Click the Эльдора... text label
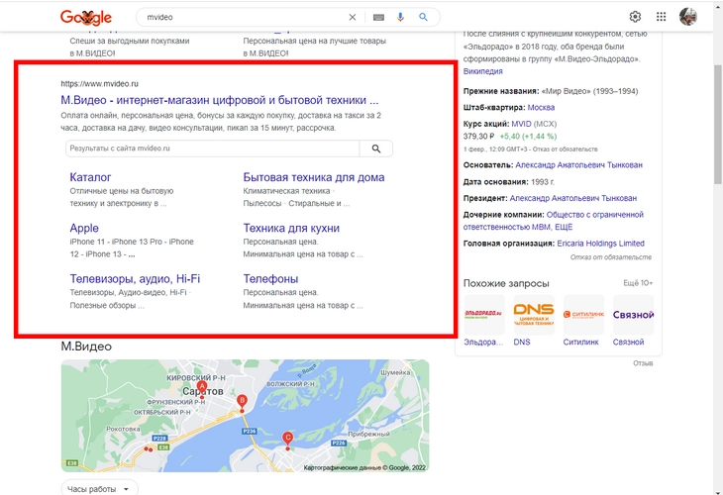The width and height of the screenshot is (723, 495). tap(483, 342)
